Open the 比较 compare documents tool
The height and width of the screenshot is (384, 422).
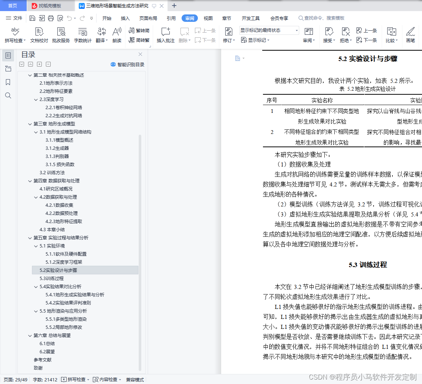pyautogui.click(x=391, y=35)
